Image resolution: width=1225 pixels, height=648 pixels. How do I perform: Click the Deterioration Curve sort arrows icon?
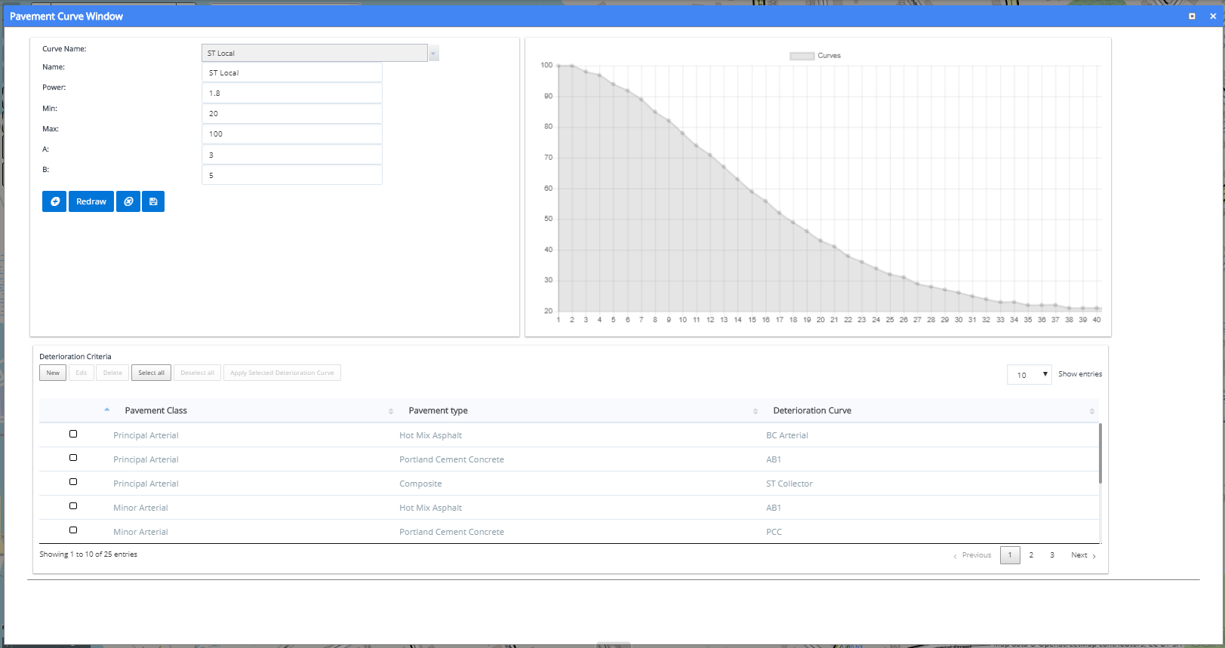[1091, 411]
